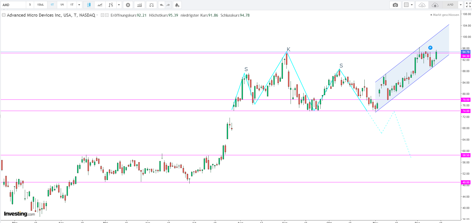Click the AMD saved layout name
The image size is (472, 223).
click(x=450, y=5)
